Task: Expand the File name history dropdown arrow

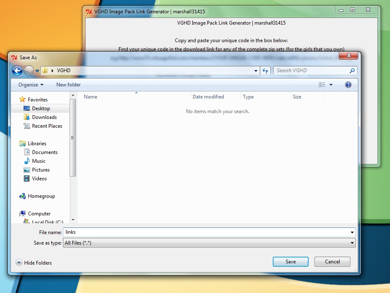Action: pos(352,232)
